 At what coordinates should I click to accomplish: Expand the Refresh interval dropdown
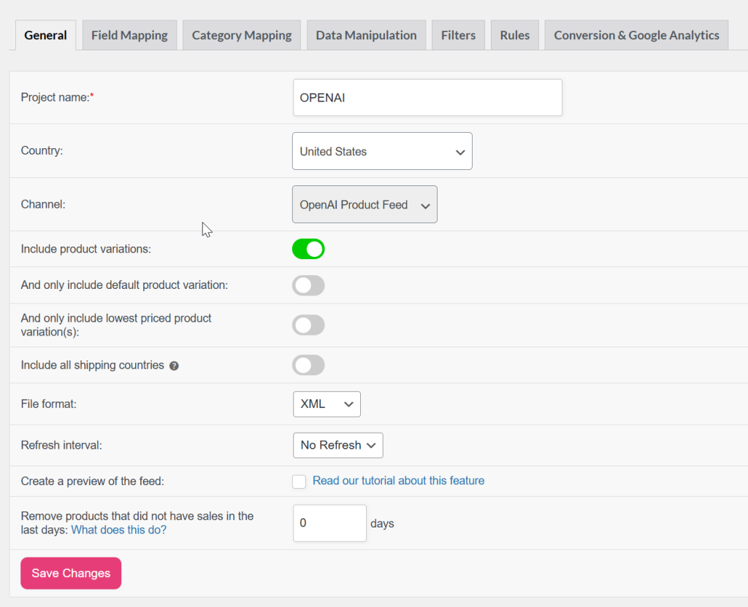tap(337, 445)
